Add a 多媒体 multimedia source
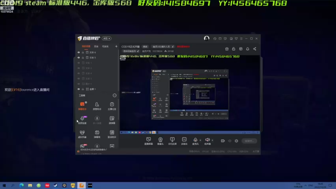 (184, 141)
